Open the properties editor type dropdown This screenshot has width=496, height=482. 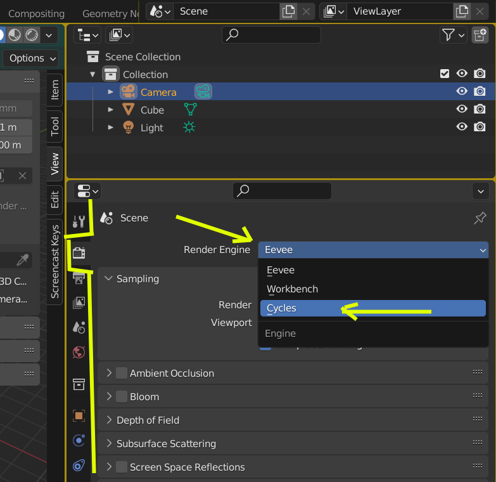[x=87, y=191]
